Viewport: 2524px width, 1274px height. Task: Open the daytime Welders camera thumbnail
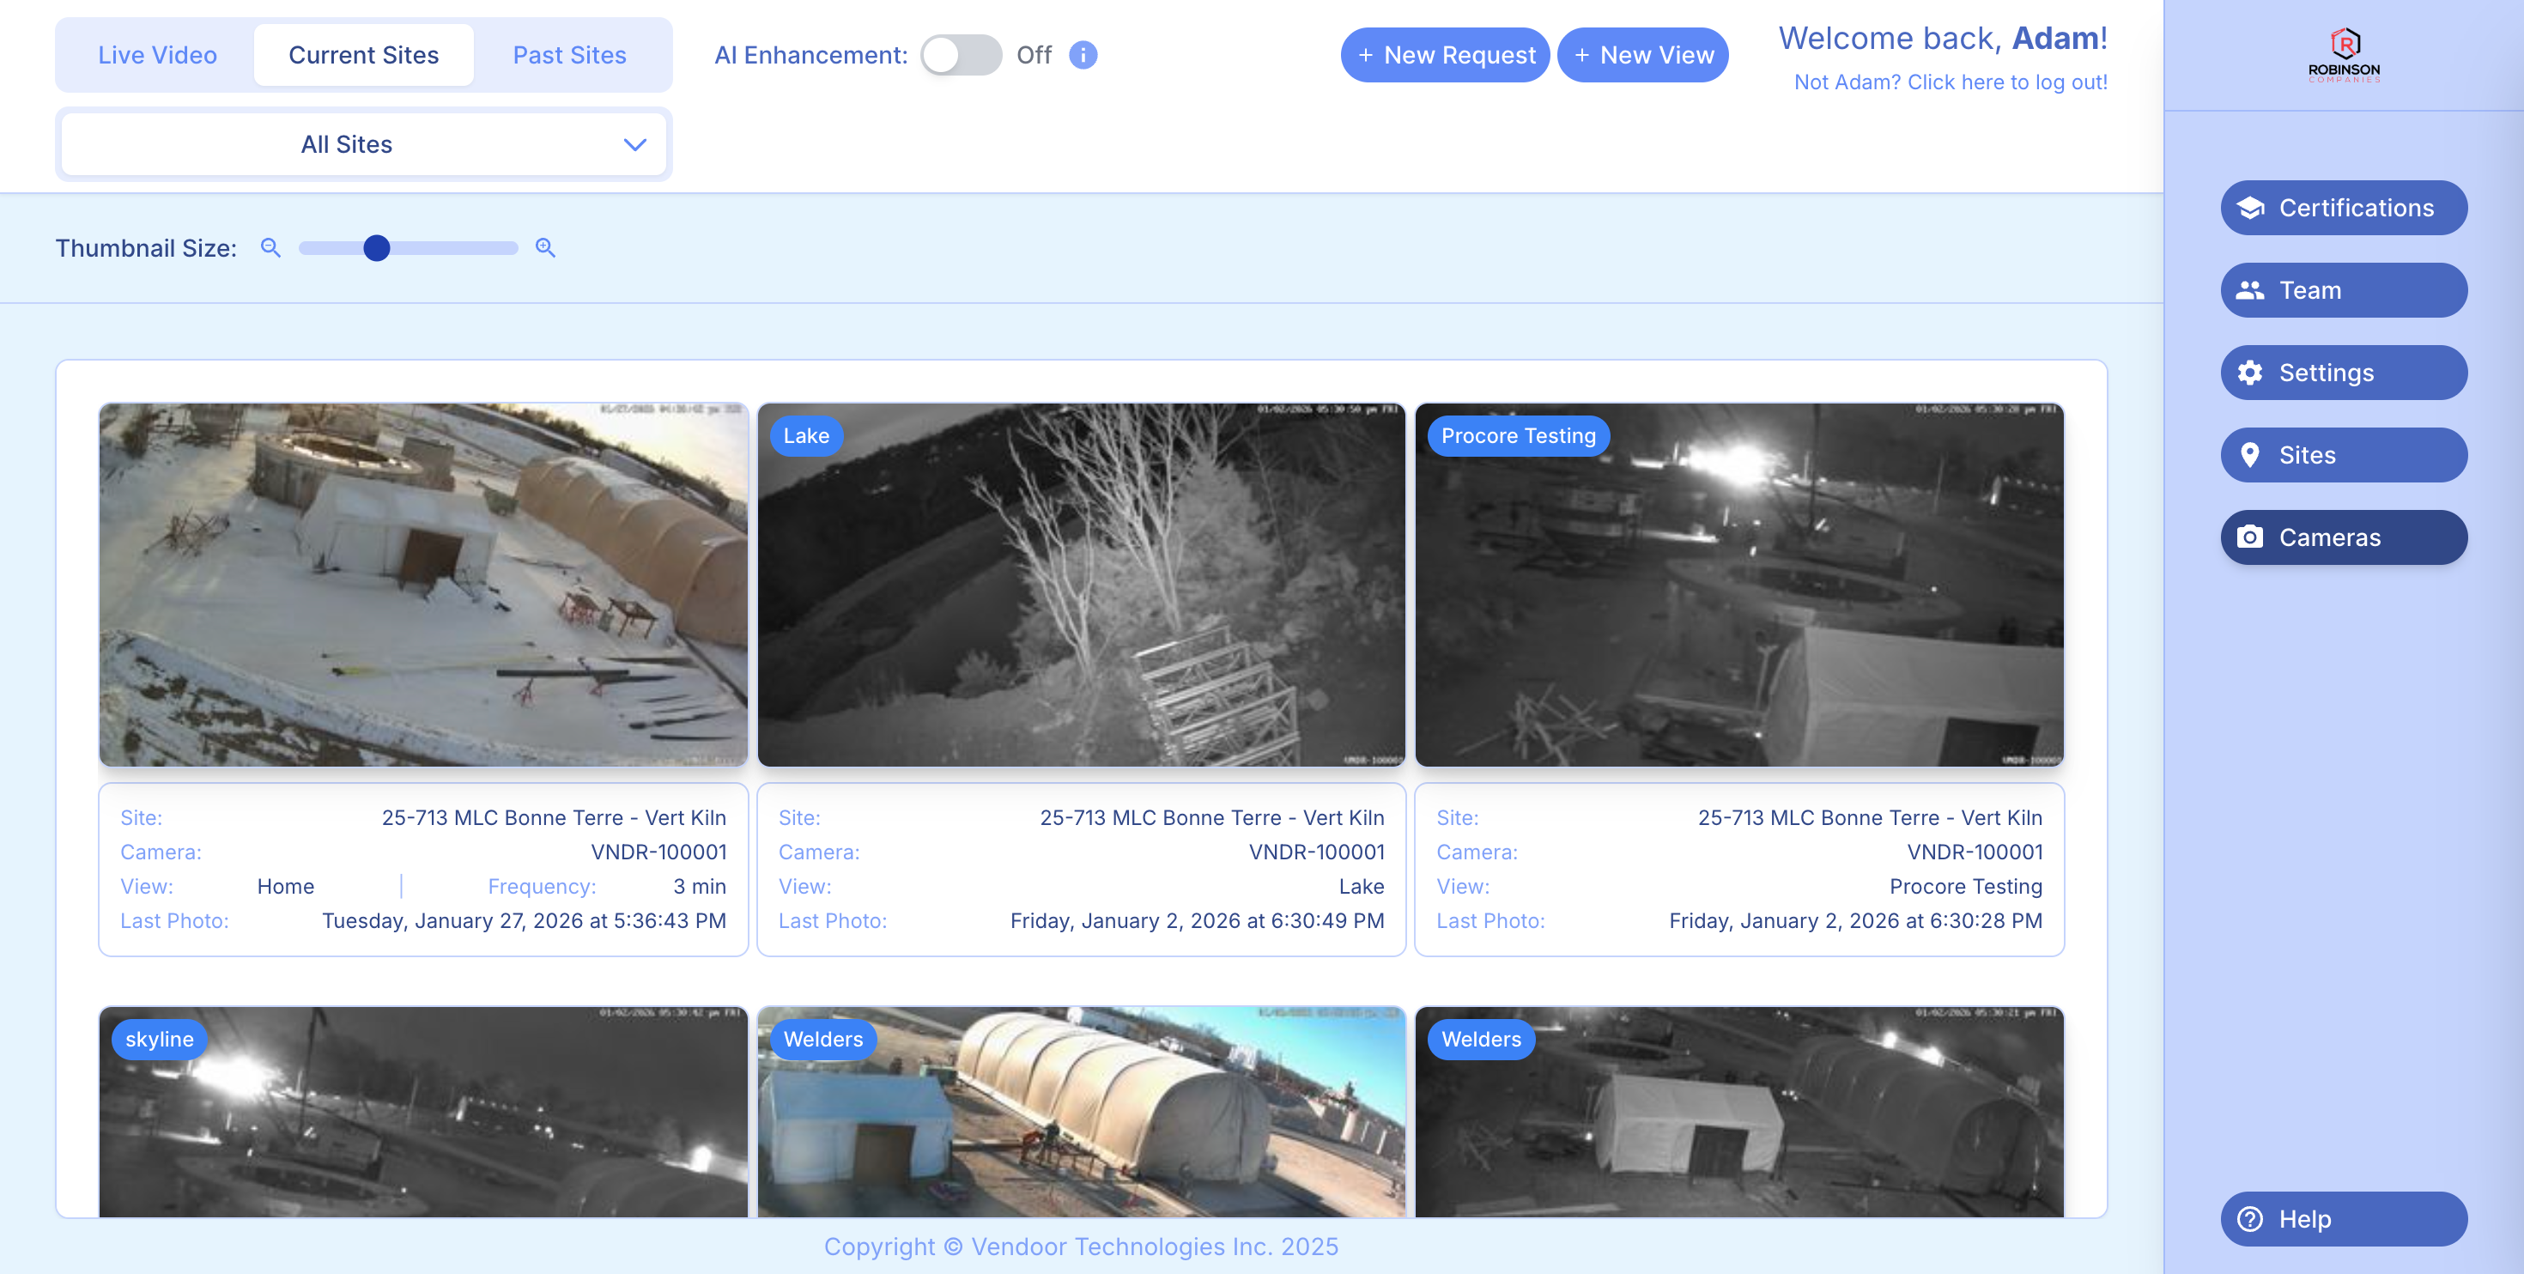[1081, 1113]
